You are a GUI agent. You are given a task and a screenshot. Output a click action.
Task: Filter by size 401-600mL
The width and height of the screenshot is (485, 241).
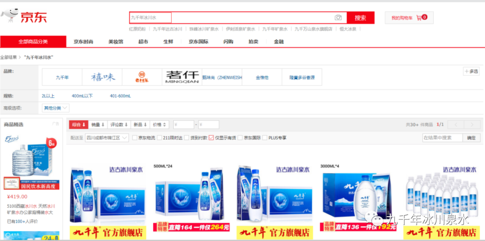[x=120, y=96]
